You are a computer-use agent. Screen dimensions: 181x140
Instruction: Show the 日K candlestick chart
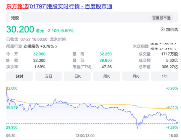[78, 76]
